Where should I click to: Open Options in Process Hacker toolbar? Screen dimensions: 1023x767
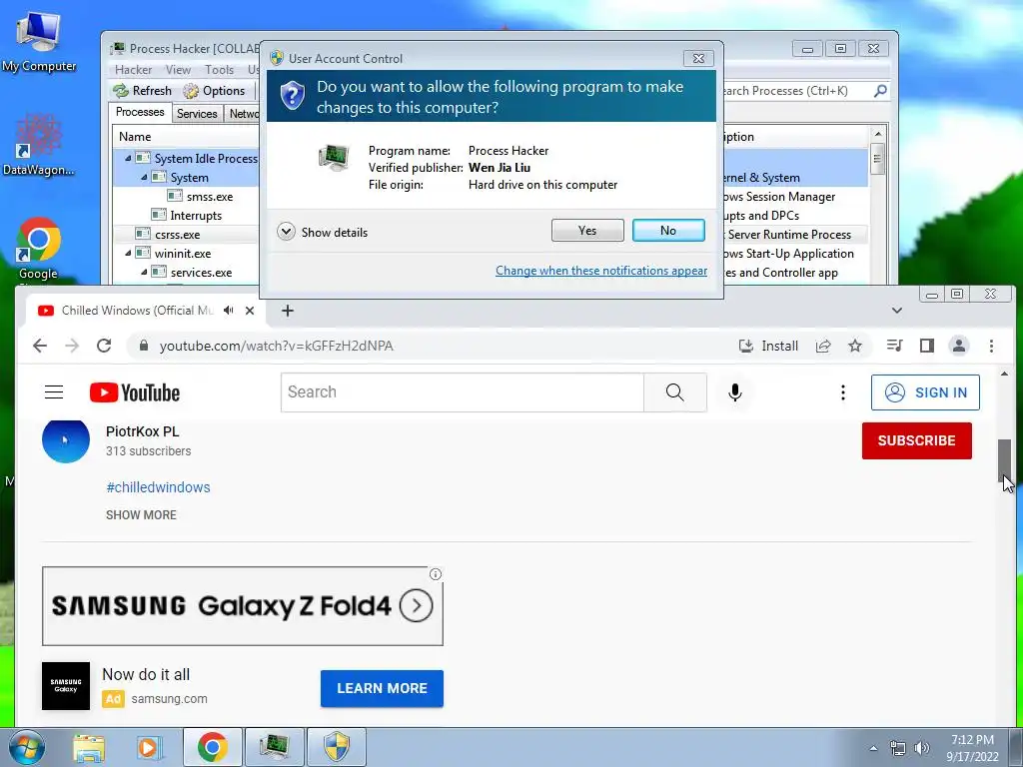coord(215,91)
